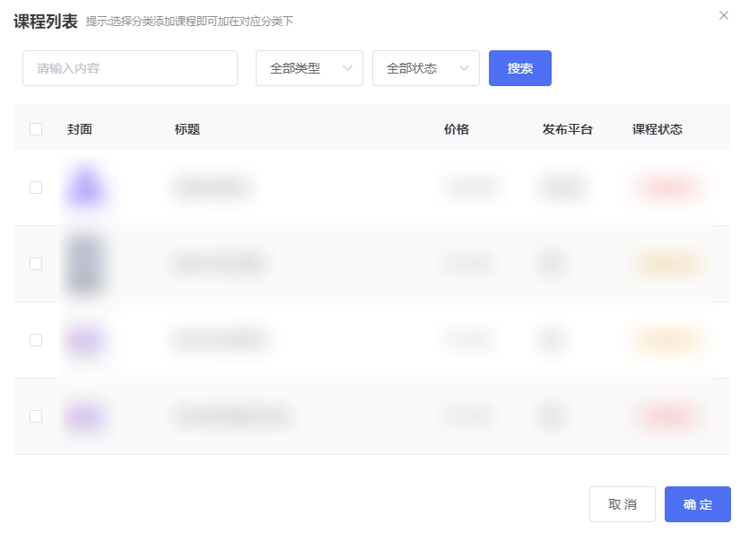749x533 pixels.
Task: Click the fourth row's cover thumbnail
Action: point(86,416)
